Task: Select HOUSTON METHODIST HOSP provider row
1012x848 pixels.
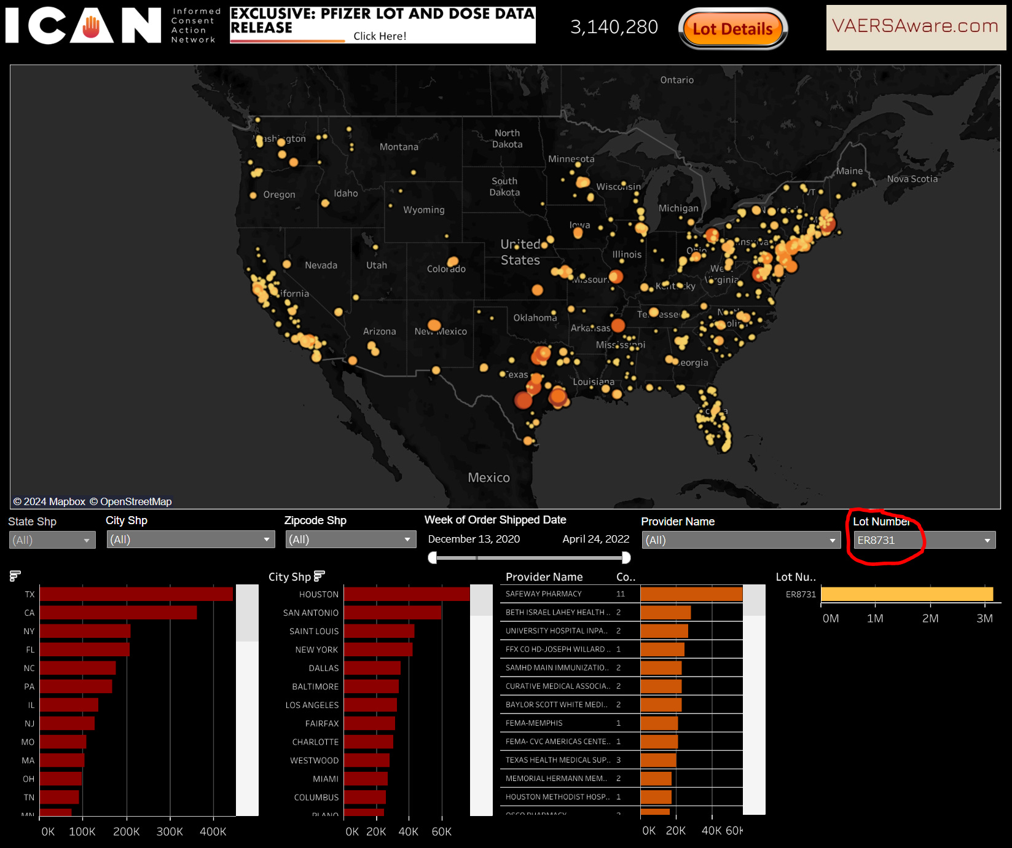Action: tap(622, 796)
